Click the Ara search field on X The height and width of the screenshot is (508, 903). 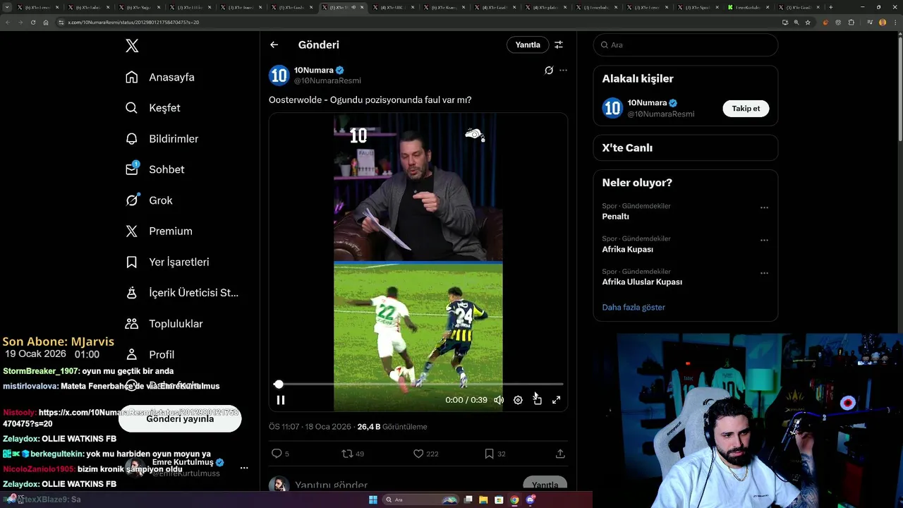pos(686,44)
